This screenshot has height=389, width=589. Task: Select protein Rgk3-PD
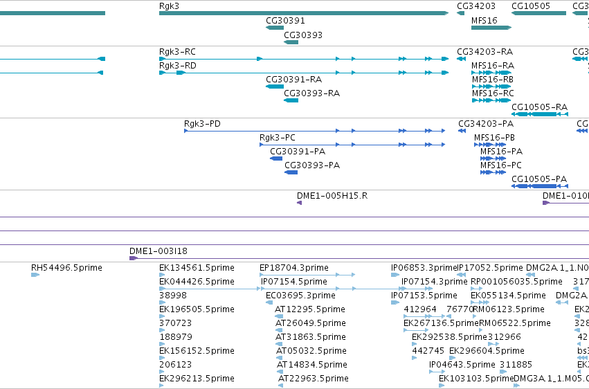[315, 131]
